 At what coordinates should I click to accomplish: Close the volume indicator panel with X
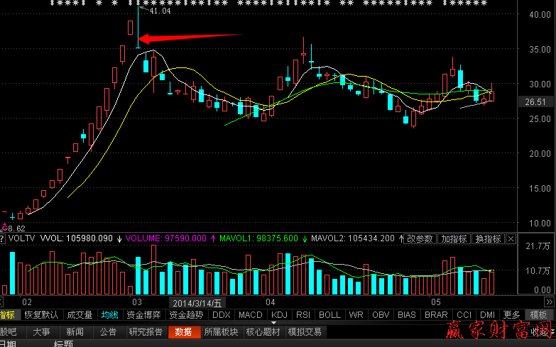click(x=511, y=239)
